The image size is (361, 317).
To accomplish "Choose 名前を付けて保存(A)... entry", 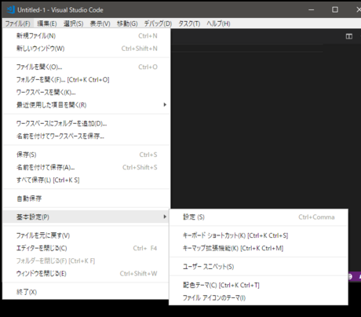I will click(86, 167).
